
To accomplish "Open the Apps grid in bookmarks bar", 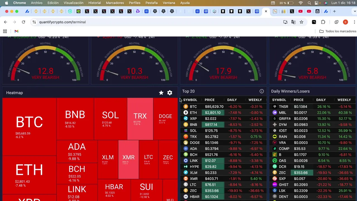I will (5, 31).
